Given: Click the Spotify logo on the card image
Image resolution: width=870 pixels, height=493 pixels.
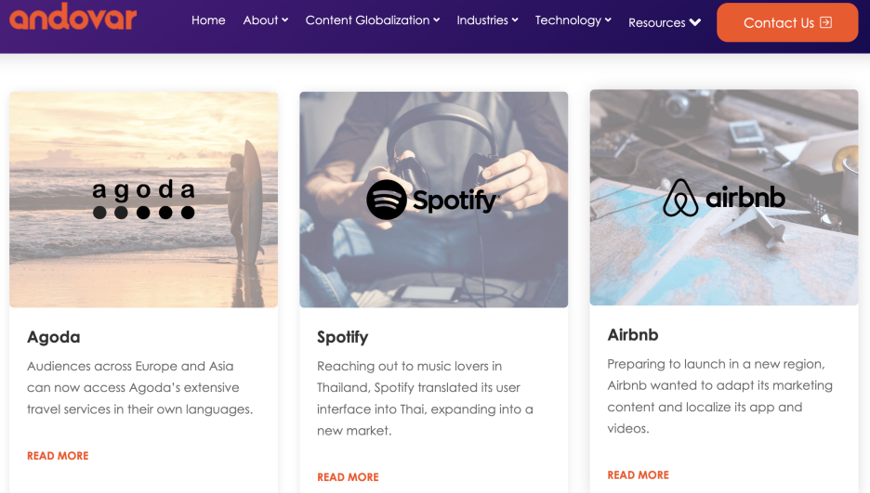Looking at the screenshot, I should 433,200.
